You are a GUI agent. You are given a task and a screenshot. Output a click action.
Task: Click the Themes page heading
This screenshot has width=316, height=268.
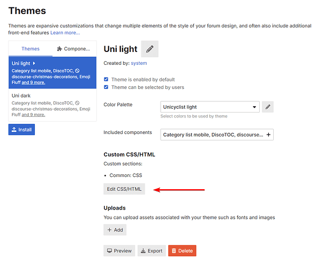pos(27,11)
